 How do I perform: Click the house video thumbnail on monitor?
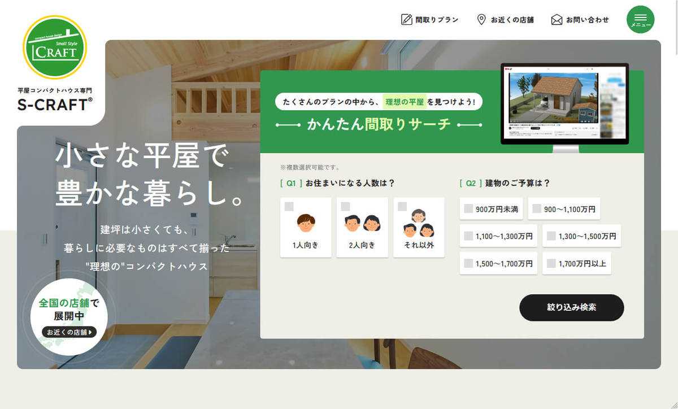[x=554, y=98]
